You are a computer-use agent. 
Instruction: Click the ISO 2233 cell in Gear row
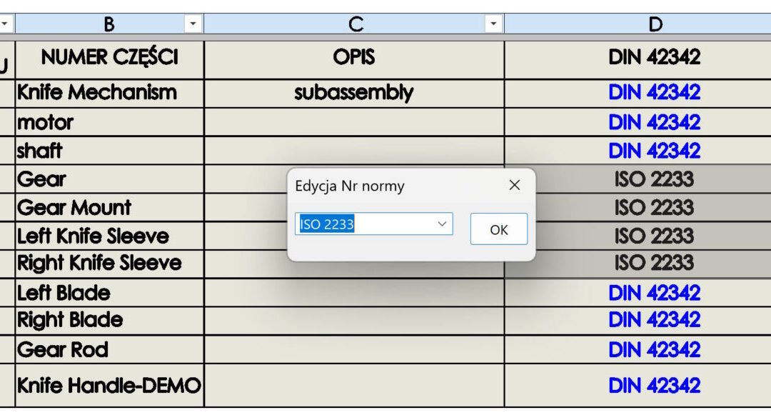pos(654,179)
